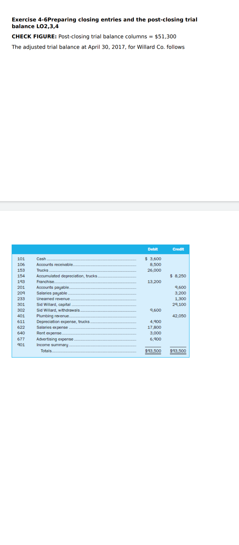Click the Debit column header

(x=153, y=249)
